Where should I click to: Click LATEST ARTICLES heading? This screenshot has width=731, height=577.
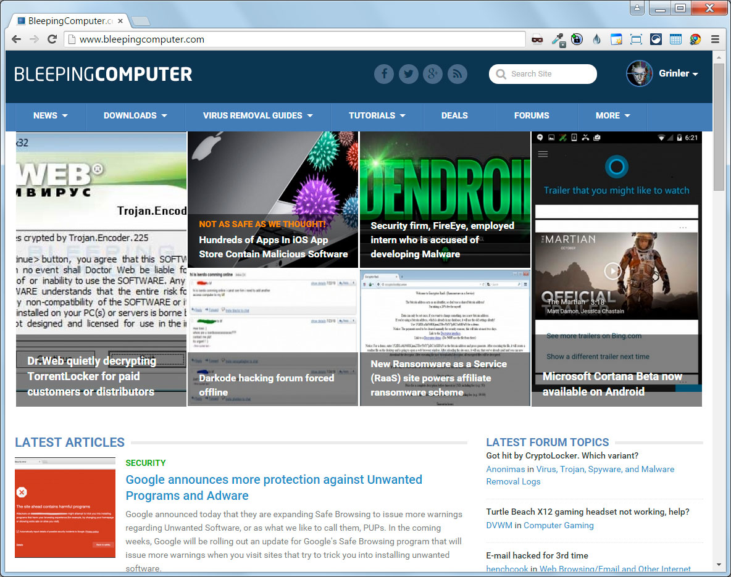tap(70, 442)
